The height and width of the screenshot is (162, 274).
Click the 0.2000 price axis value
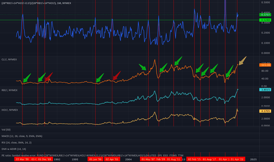[265, 33]
